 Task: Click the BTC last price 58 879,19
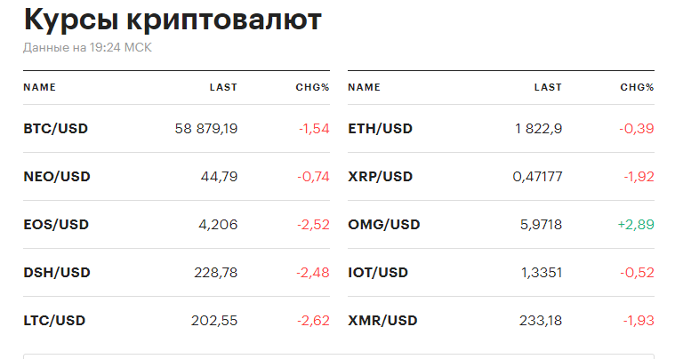point(206,129)
